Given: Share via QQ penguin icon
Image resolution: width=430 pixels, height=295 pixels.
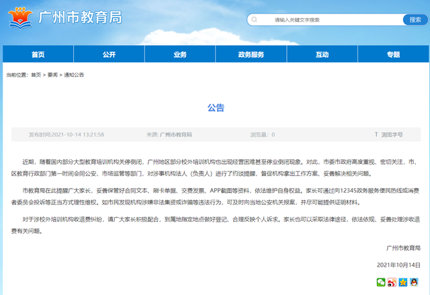Looking at the screenshot, I should (415, 282).
